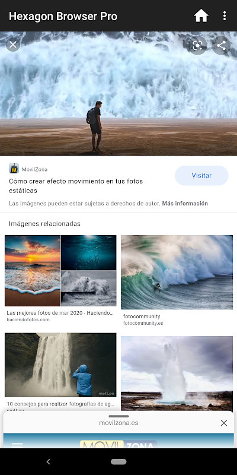Open the article title about efecto movimiento

click(x=76, y=186)
